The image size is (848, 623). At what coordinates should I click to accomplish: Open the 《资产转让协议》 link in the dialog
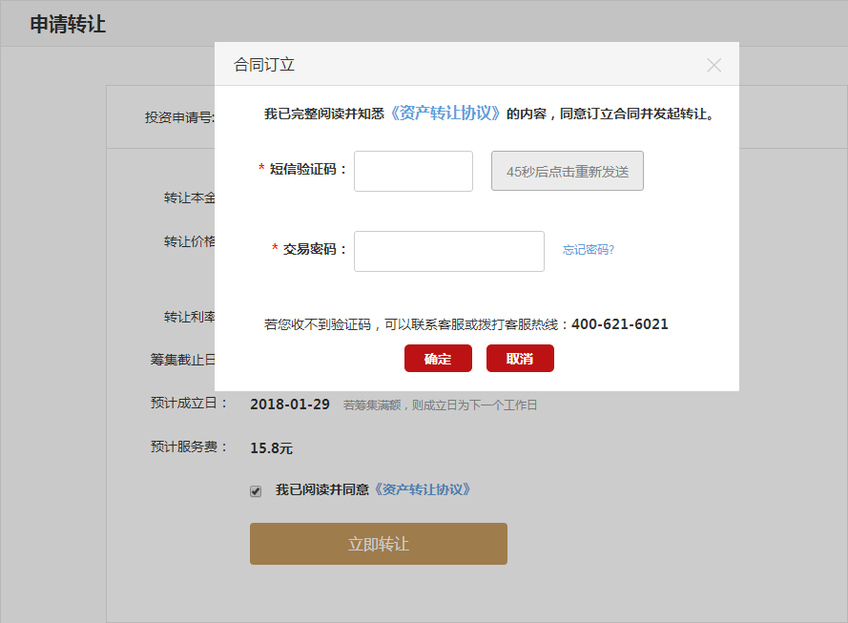point(445,113)
